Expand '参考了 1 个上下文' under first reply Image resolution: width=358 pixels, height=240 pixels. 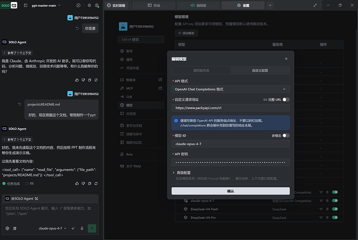(x=17, y=53)
